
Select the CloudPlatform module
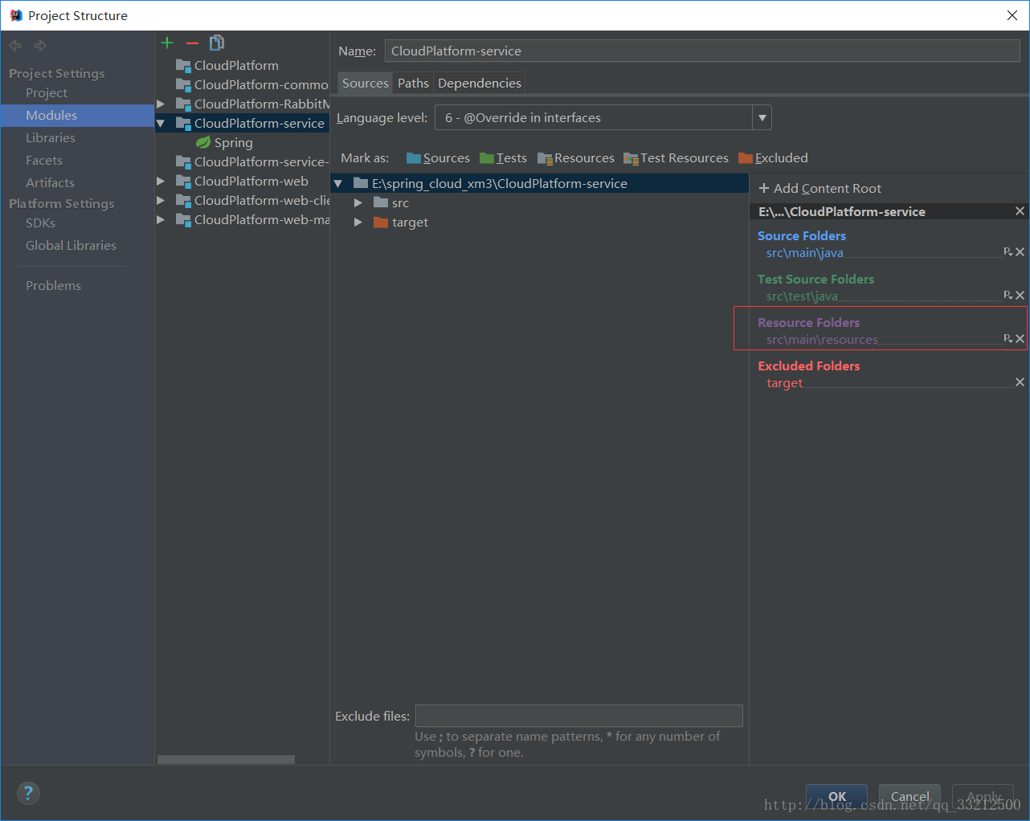[227, 65]
